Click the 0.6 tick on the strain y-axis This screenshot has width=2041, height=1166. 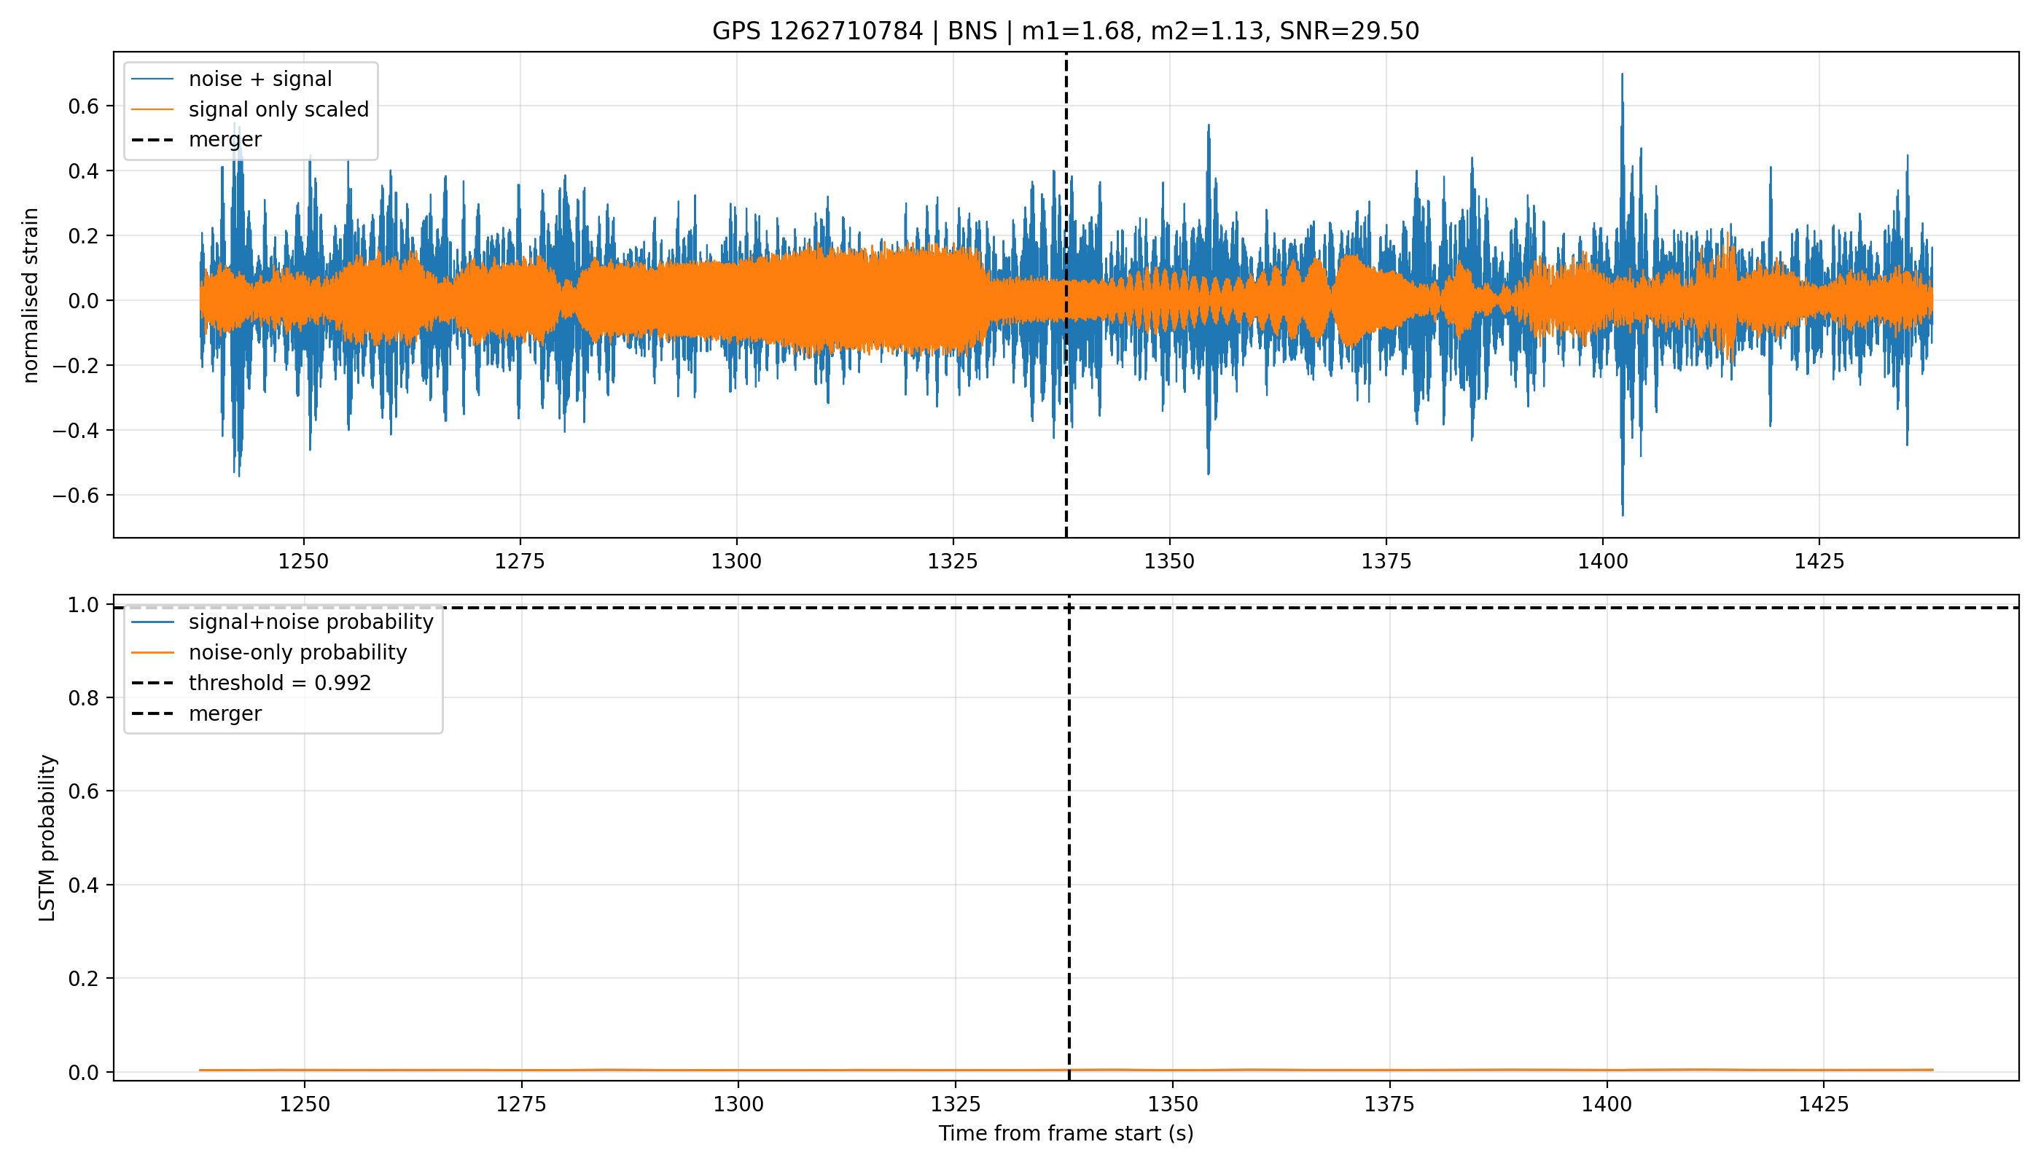(x=84, y=106)
